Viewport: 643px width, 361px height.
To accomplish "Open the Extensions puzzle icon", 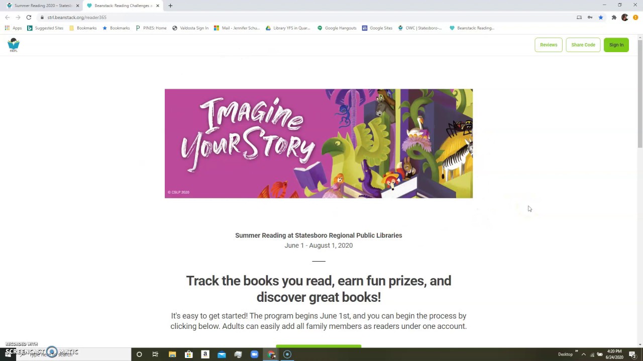I will (x=614, y=17).
